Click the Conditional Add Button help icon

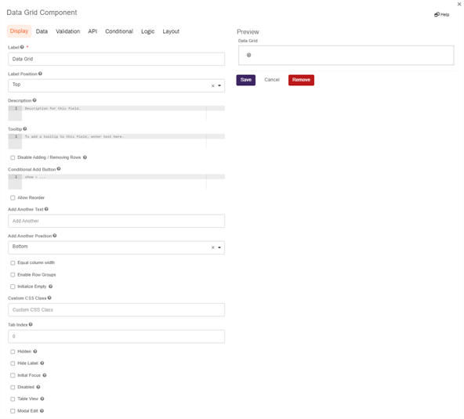tap(59, 169)
